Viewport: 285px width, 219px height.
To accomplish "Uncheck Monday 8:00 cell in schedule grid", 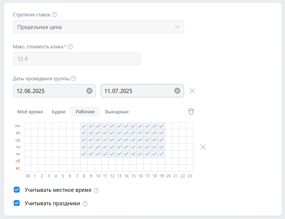I will [x=84, y=126].
